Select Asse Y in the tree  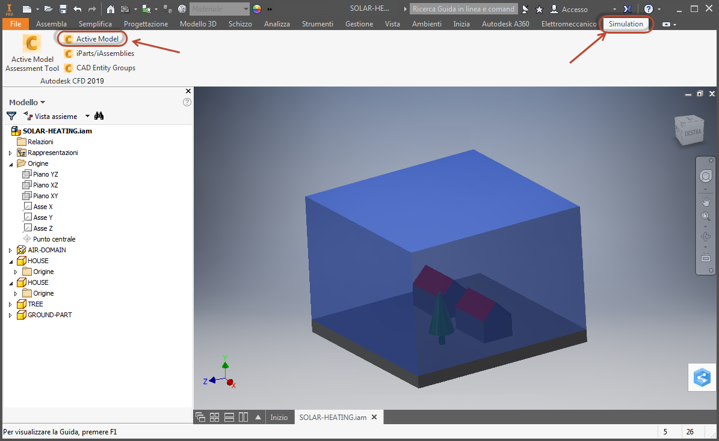[38, 217]
